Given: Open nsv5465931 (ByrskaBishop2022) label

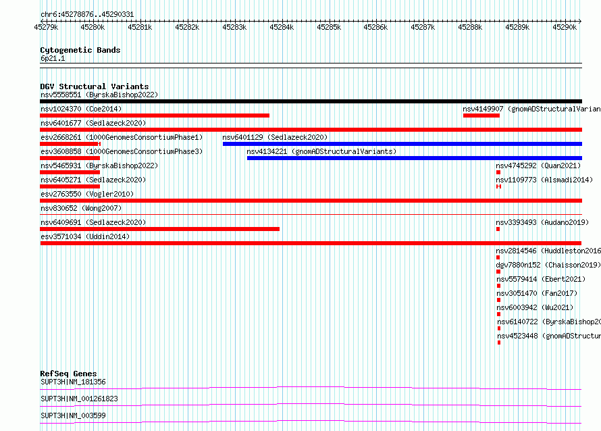Looking at the screenshot, I should [99, 166].
